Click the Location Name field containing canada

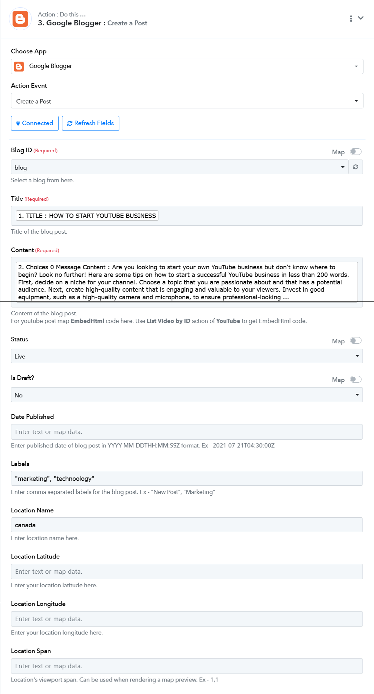click(187, 525)
